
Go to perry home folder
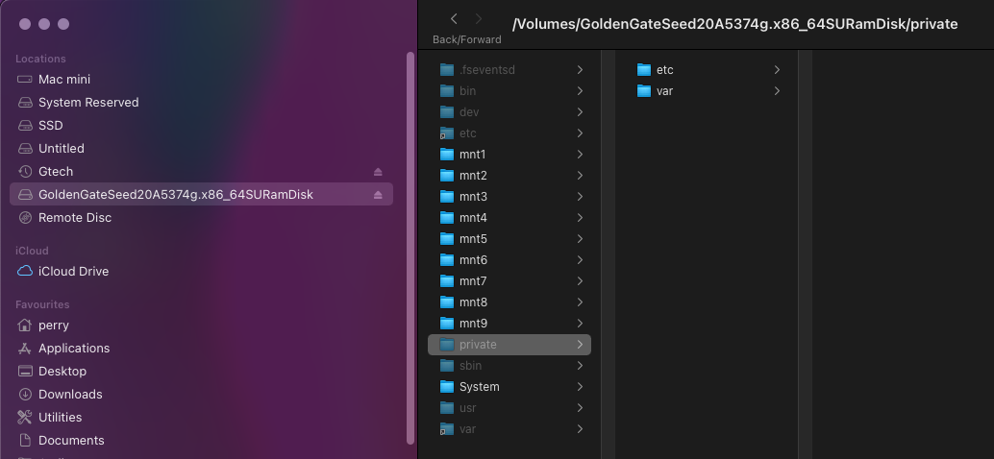[x=202, y=325]
